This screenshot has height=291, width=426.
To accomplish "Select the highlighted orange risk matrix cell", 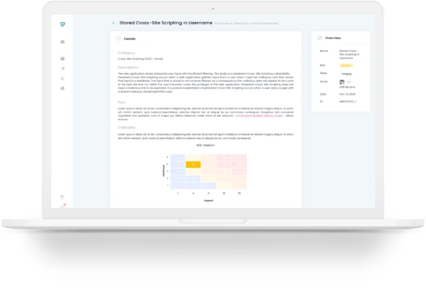I will point(193,164).
